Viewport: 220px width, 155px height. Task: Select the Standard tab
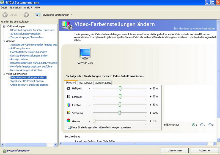pyautogui.click(x=71, y=82)
